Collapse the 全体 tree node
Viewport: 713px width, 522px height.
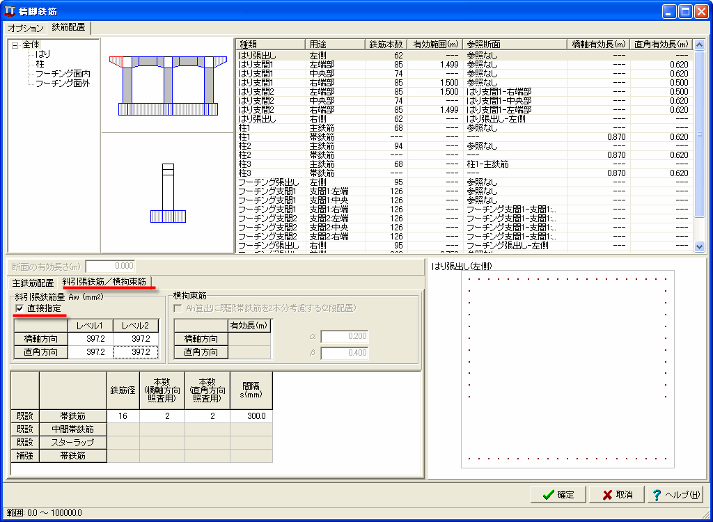15,45
